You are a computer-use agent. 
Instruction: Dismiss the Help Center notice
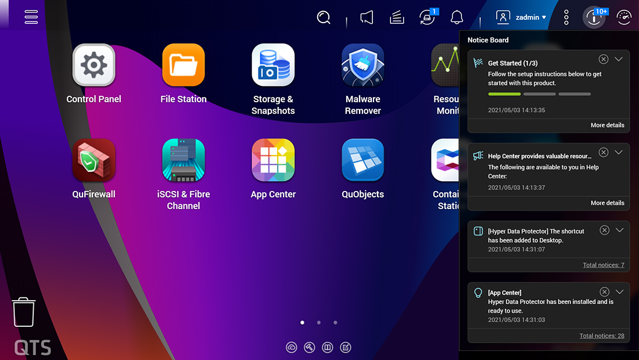pos(604,152)
